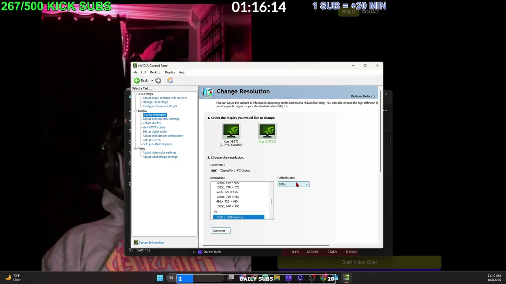Screen dimensions: 506x284
Task: Open the Edit menu
Action: 143,72
